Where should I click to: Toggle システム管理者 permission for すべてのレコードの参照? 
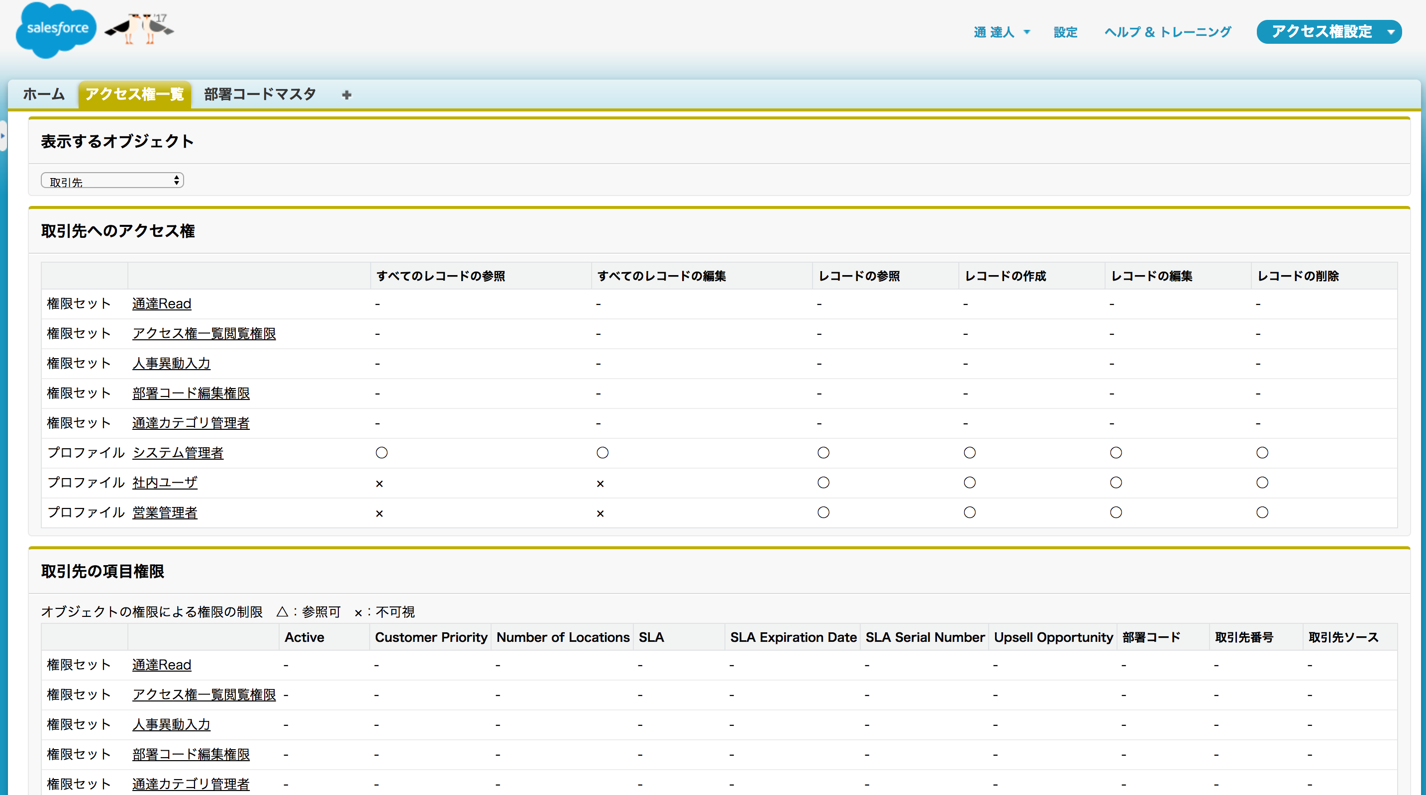pyautogui.click(x=382, y=452)
